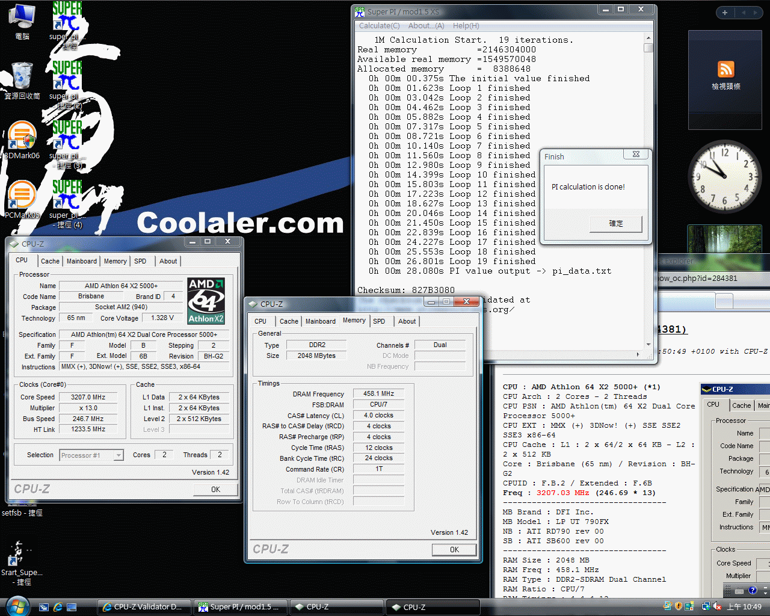Image resolution: width=770 pixels, height=616 pixels.
Task: Click the red 3207.03 MHz frequency text
Action: [562, 493]
